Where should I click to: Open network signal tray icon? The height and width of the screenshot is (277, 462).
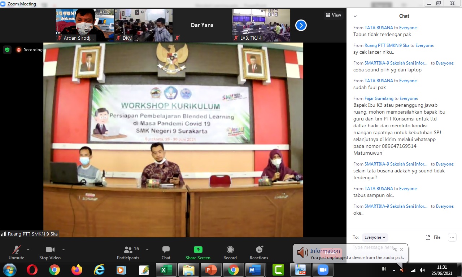[x=413, y=270]
